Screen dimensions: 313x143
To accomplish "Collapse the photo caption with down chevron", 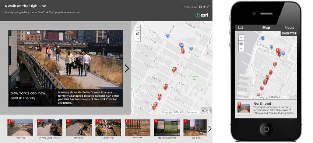I will (x=17, y=87).
